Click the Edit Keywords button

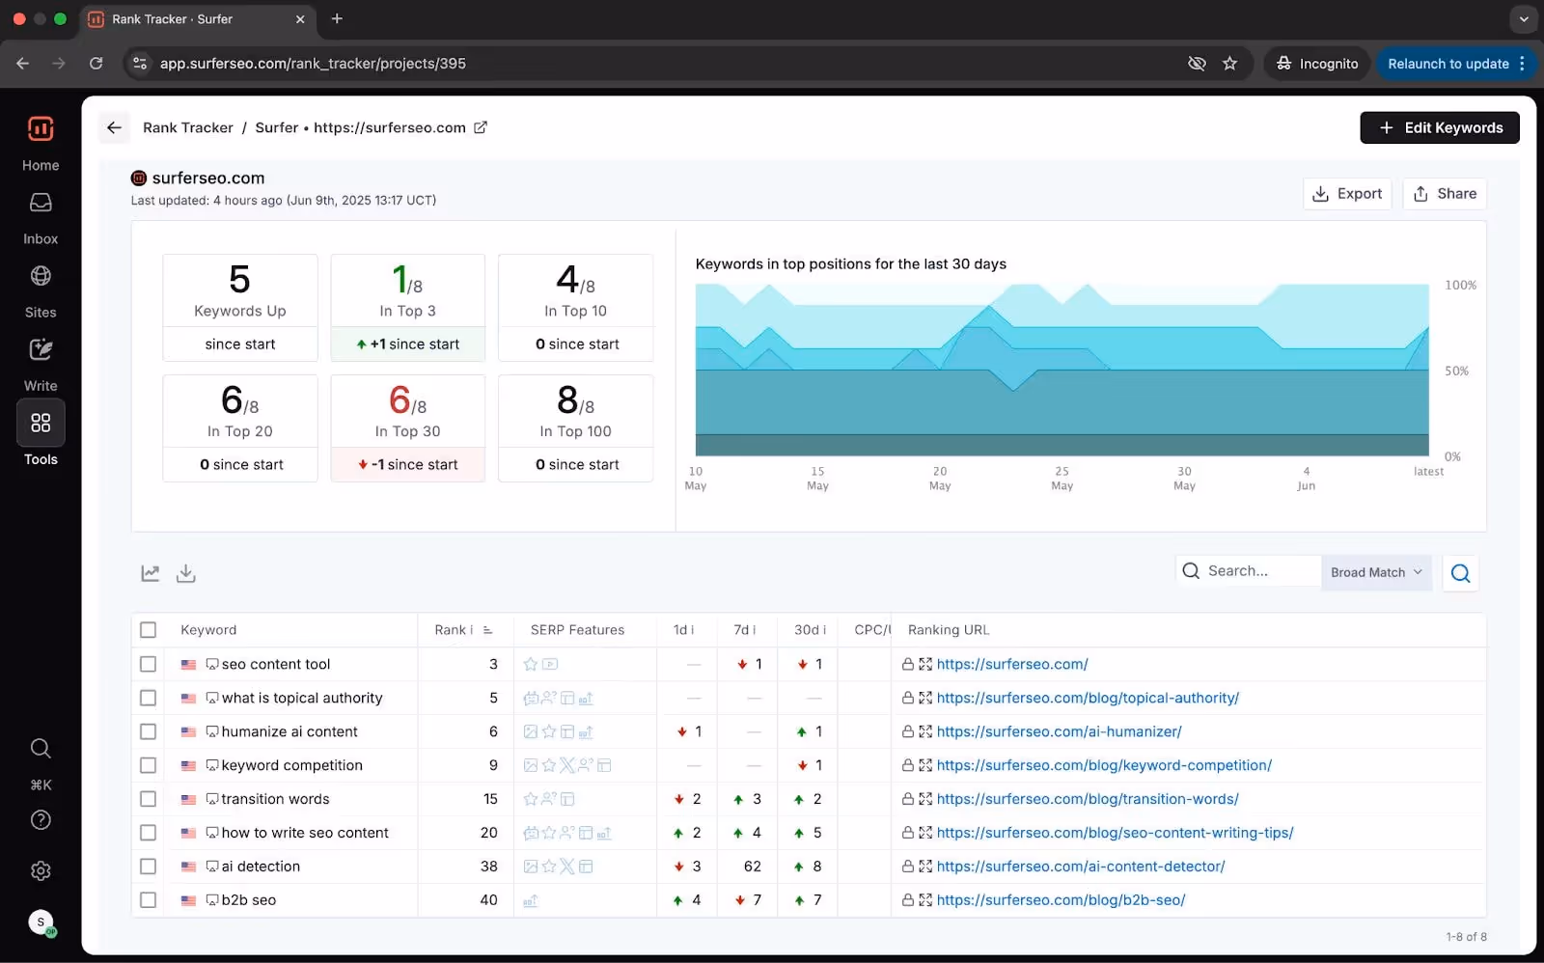[1440, 127]
